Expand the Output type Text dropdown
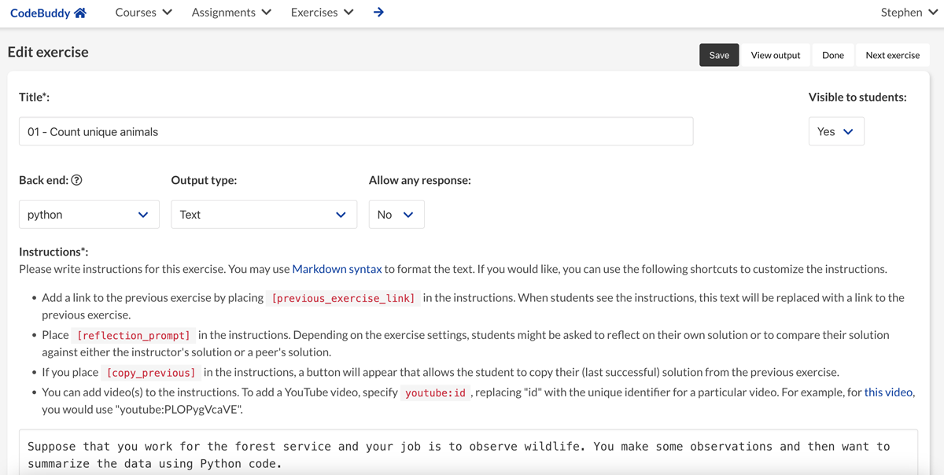The image size is (944, 475). (264, 215)
